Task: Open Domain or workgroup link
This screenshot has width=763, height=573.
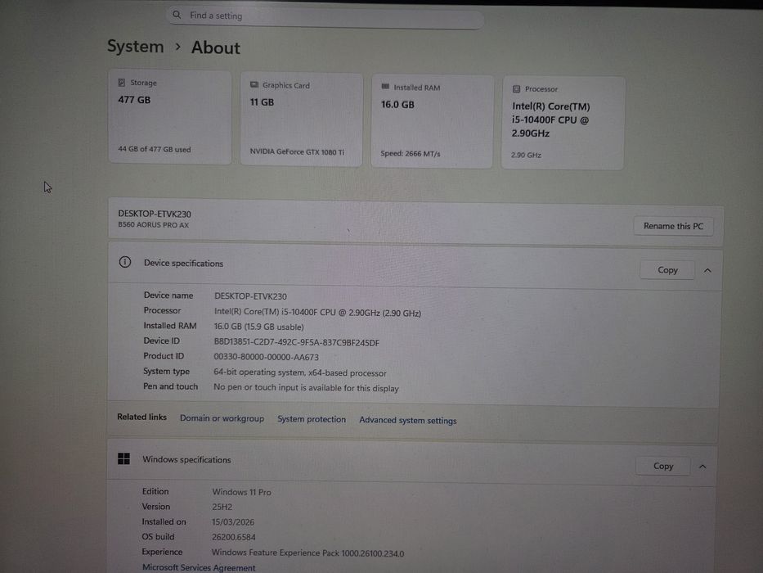Action: tap(222, 418)
